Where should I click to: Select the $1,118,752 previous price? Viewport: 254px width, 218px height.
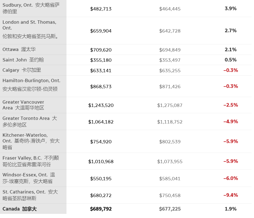click(x=170, y=122)
